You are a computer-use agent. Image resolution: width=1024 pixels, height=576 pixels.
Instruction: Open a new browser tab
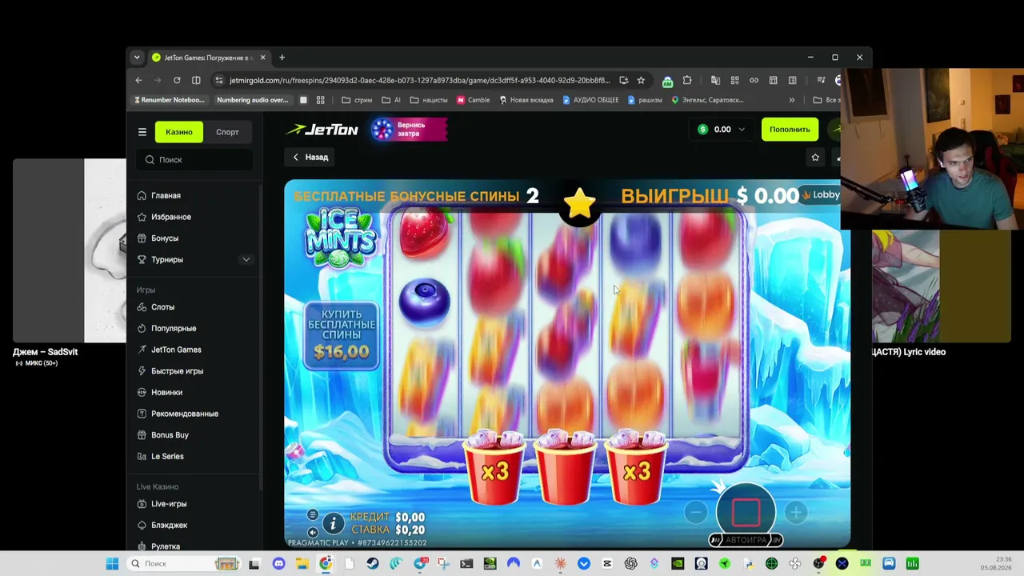click(282, 58)
